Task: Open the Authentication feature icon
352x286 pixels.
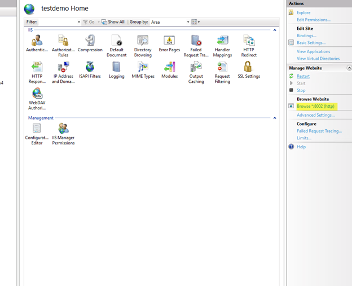Action: (37, 41)
